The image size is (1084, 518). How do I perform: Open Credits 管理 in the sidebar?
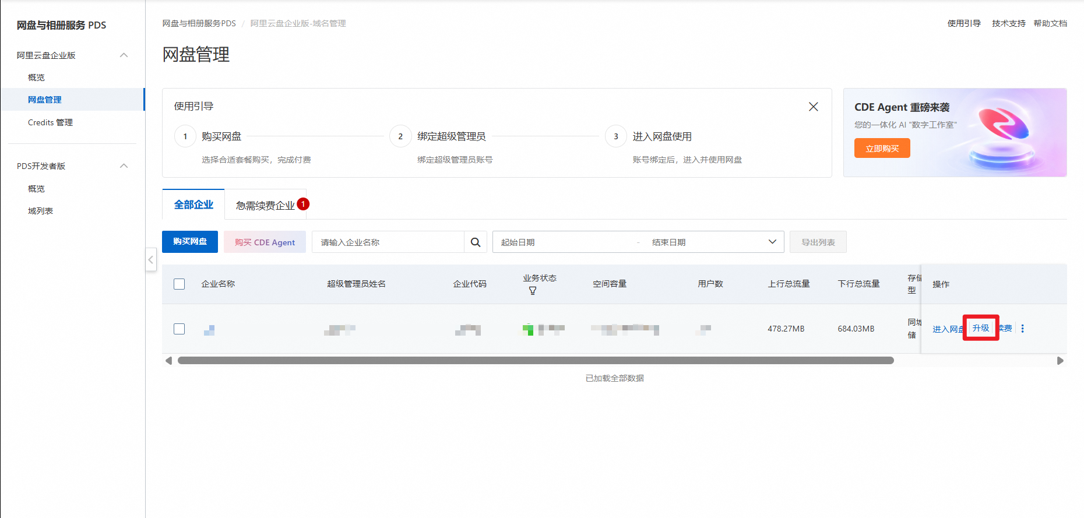(x=50, y=122)
